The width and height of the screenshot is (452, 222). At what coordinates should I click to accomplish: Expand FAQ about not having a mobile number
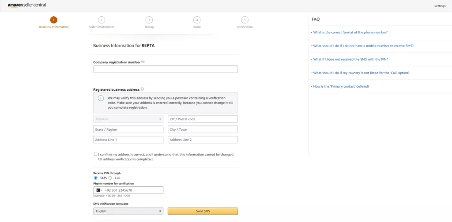pos(363,46)
